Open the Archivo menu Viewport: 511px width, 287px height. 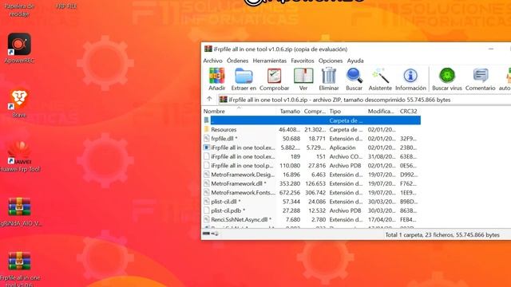(212, 61)
